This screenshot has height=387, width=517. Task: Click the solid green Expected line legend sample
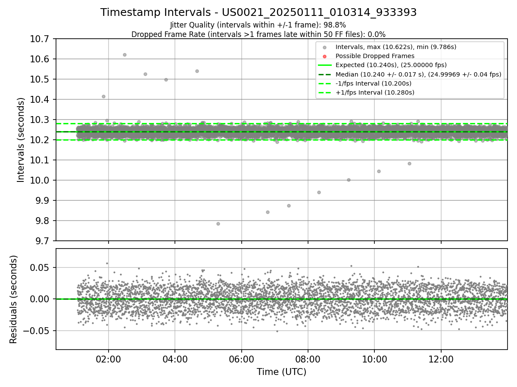tap(324, 65)
